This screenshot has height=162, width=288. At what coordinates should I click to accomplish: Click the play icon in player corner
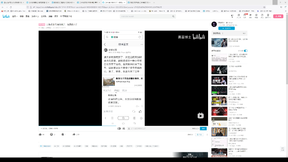click(201, 116)
